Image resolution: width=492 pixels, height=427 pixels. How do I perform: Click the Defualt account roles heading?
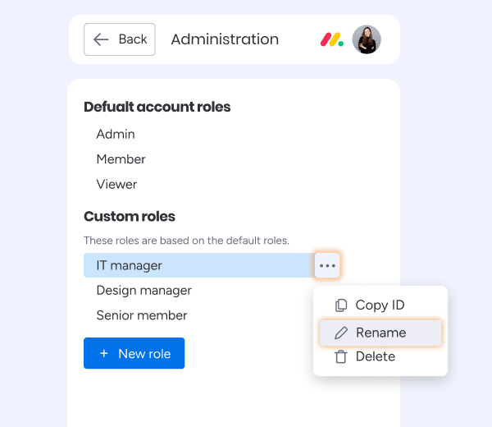(x=157, y=107)
